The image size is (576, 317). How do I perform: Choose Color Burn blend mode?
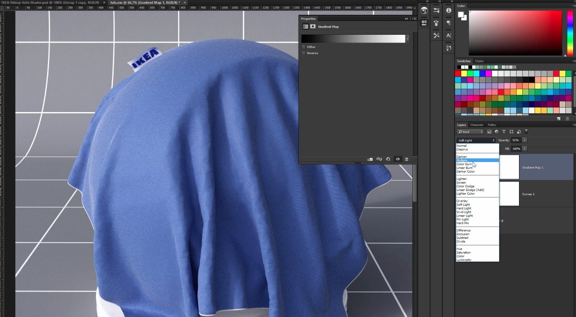(x=478, y=164)
